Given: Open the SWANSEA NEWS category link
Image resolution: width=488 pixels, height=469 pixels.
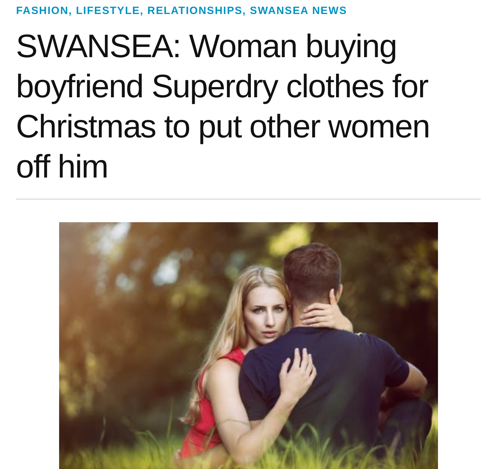Looking at the screenshot, I should tap(298, 11).
